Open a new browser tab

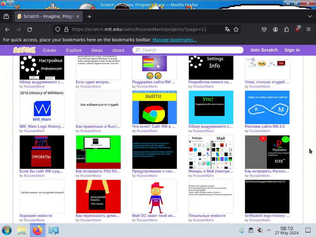click(89, 17)
